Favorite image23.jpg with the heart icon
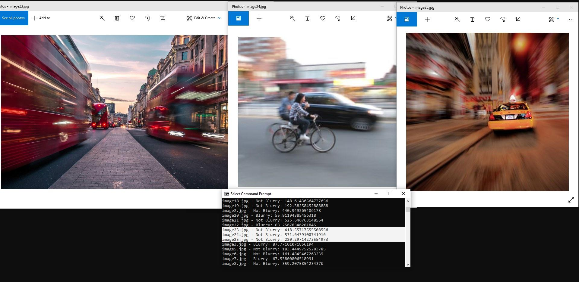The image size is (579, 282). coord(132,18)
